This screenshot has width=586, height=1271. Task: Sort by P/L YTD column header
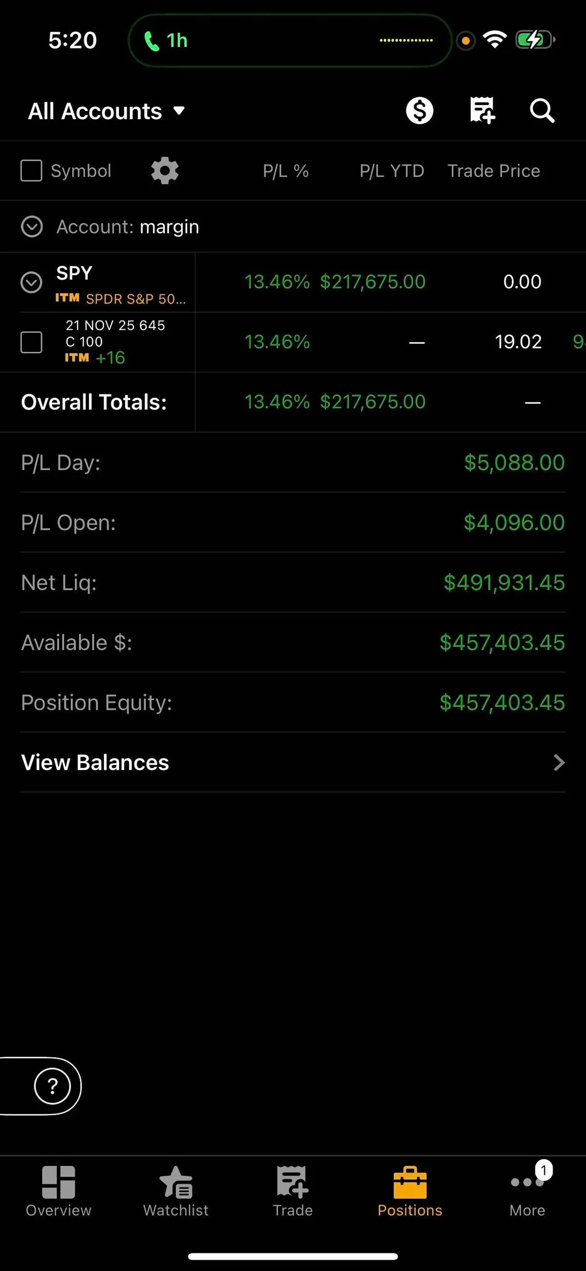(x=392, y=171)
